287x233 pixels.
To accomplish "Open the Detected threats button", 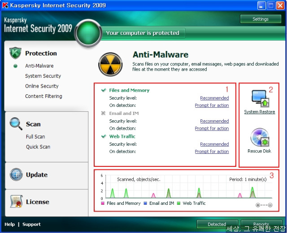I will point(217,224).
